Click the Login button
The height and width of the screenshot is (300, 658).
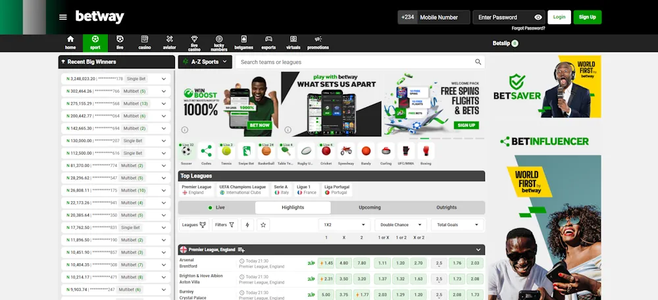(559, 17)
